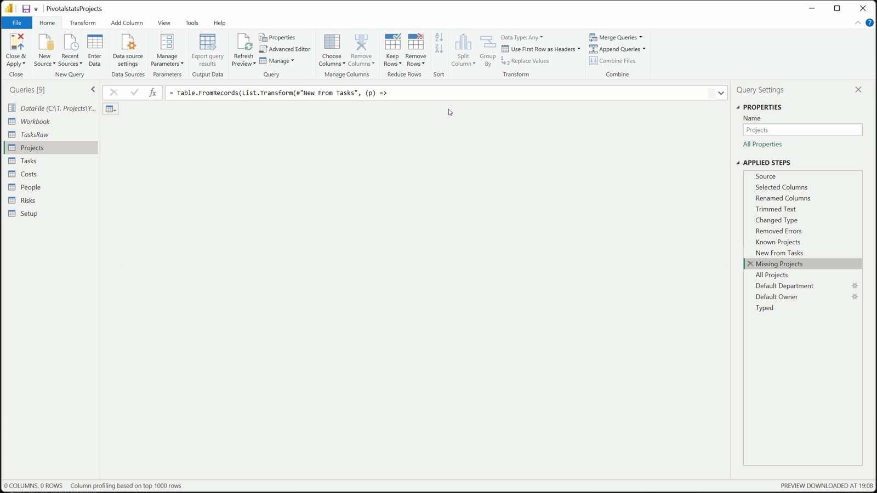Click Combine Files
Viewport: 877px width, 493px height.
tap(612, 61)
